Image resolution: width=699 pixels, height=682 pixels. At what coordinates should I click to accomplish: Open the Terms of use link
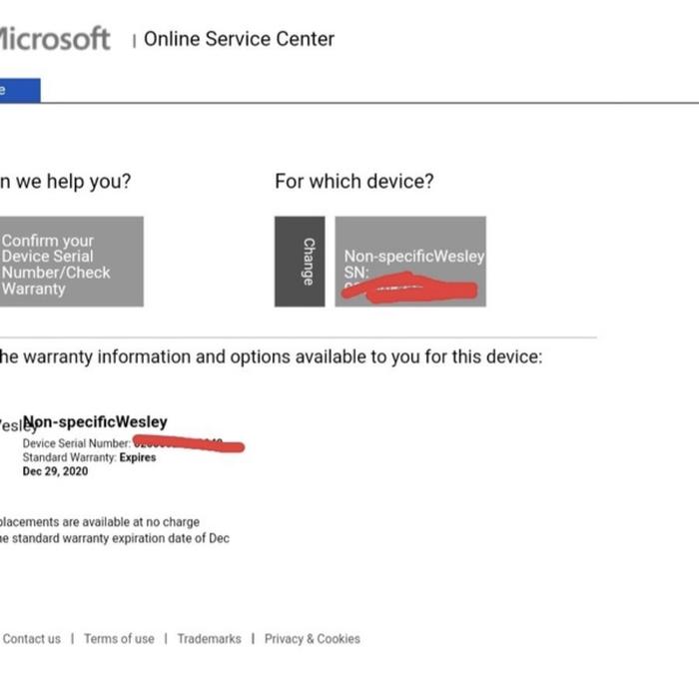(119, 639)
